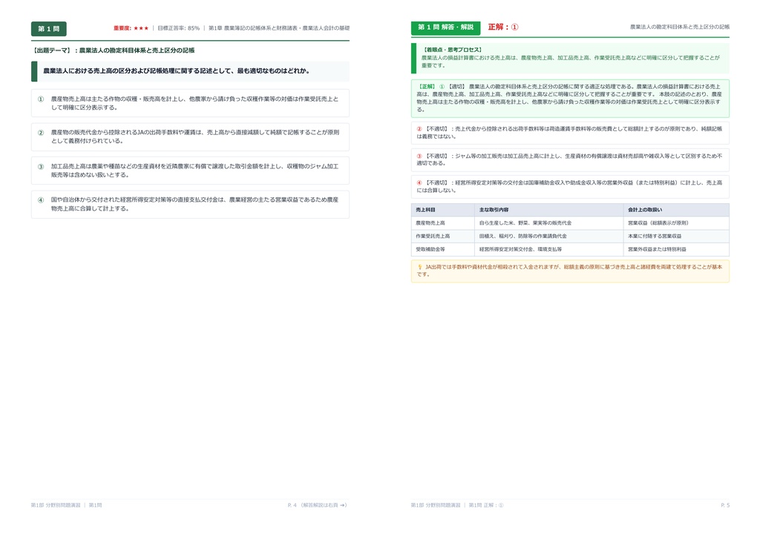
Task: Click the '自ら生産した米、野菜、果実等の販売代金' cell
Action: [548, 223]
